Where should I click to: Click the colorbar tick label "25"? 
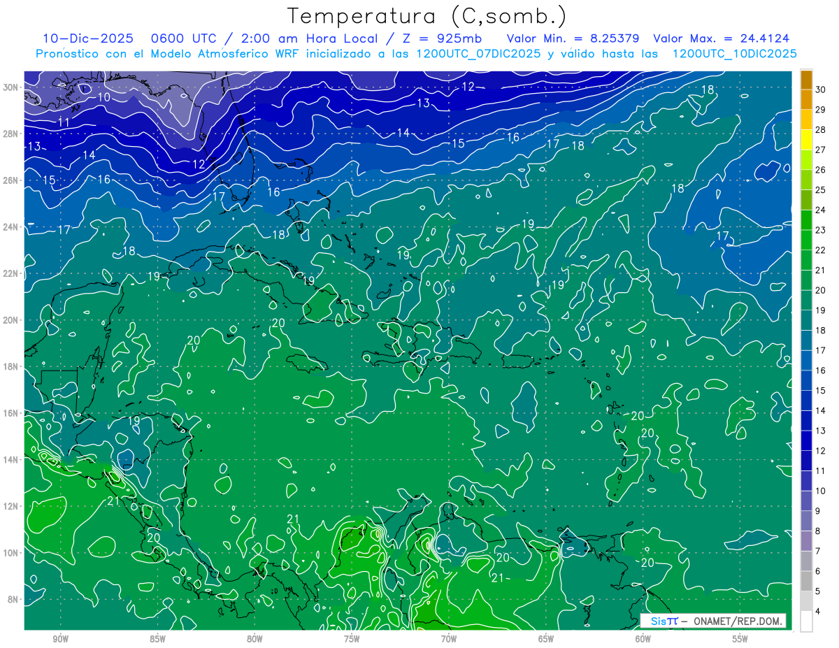pos(821,189)
